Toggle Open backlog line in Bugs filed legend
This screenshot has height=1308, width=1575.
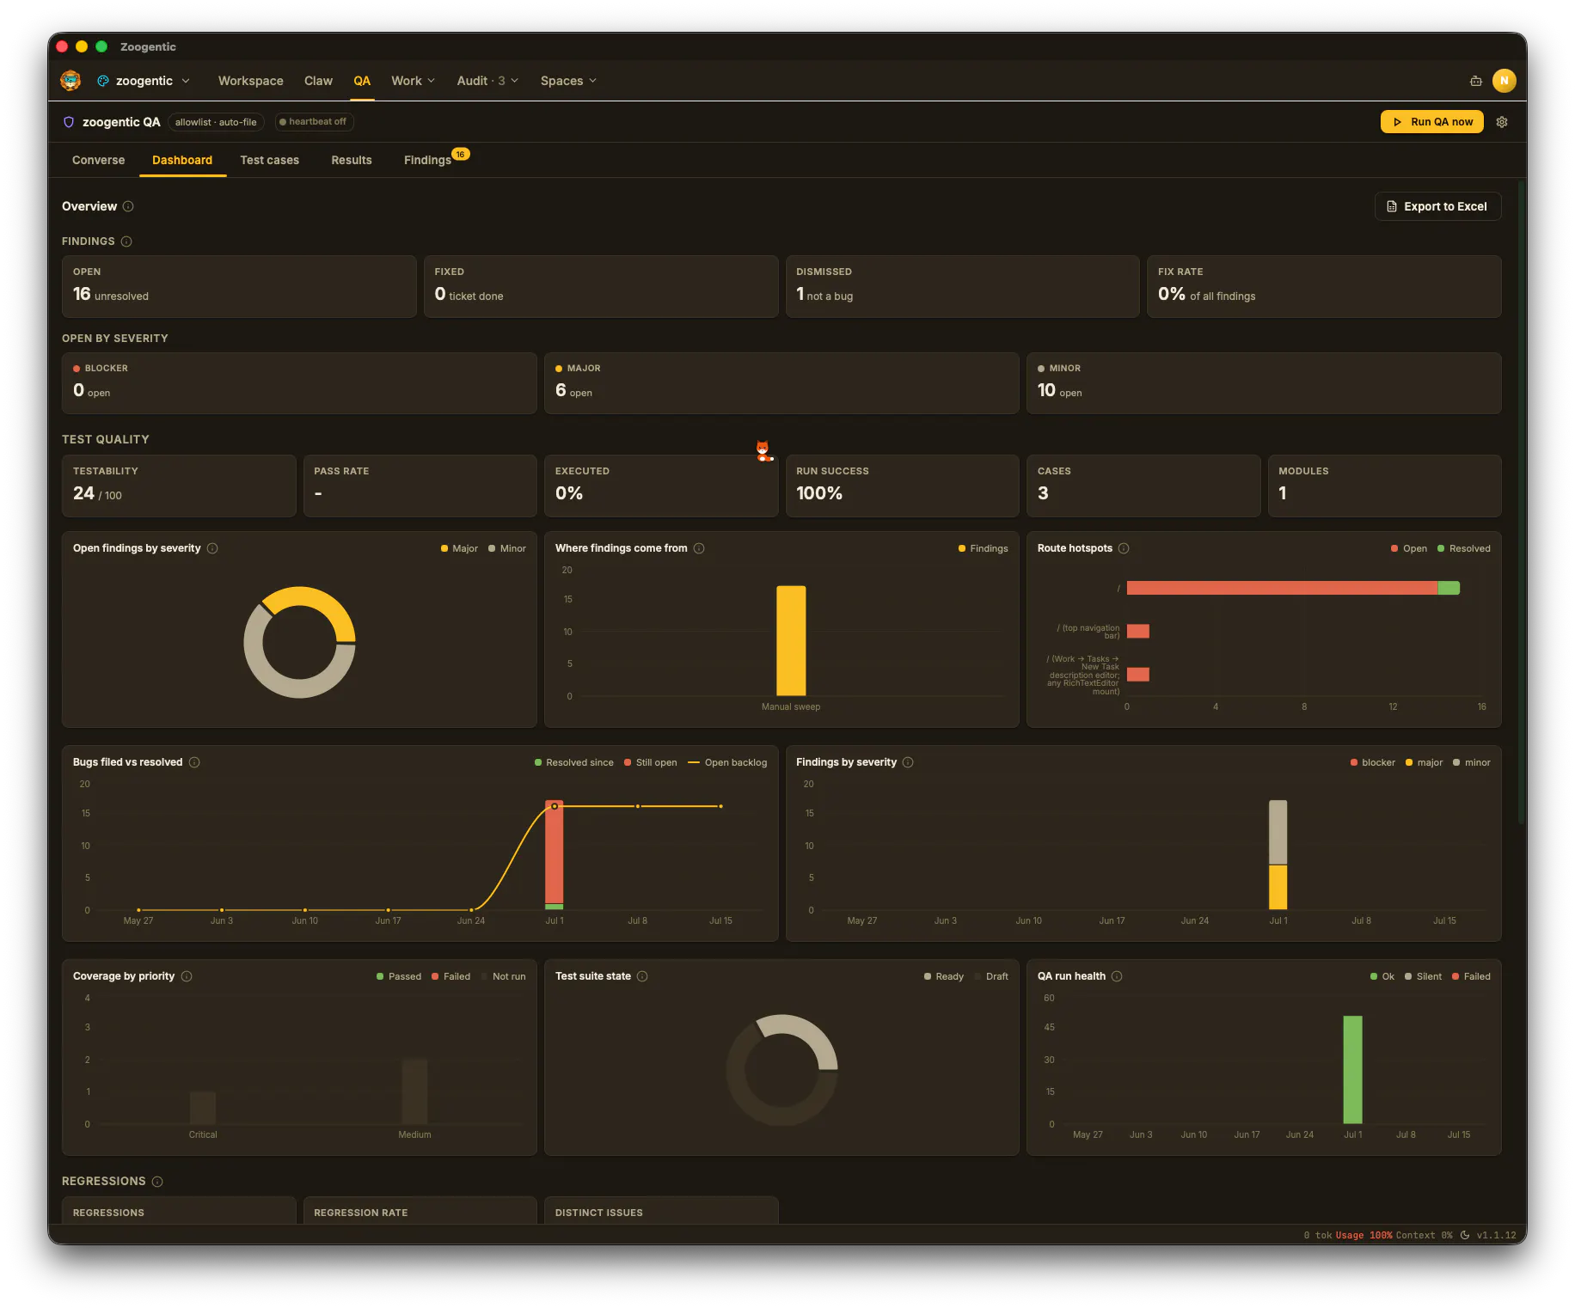[727, 762]
